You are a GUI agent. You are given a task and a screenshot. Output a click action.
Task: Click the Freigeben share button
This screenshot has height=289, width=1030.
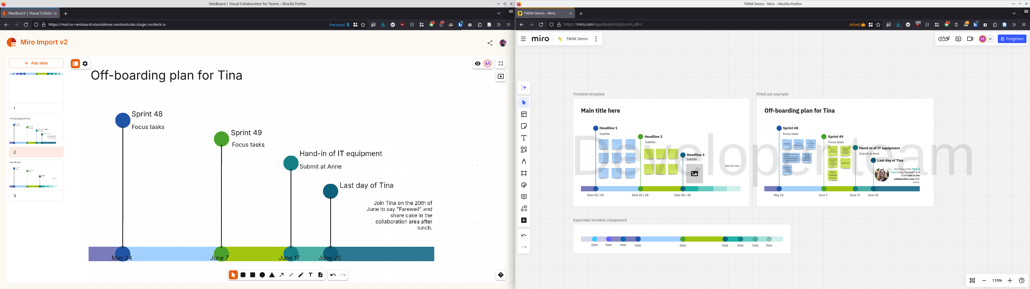point(1012,39)
